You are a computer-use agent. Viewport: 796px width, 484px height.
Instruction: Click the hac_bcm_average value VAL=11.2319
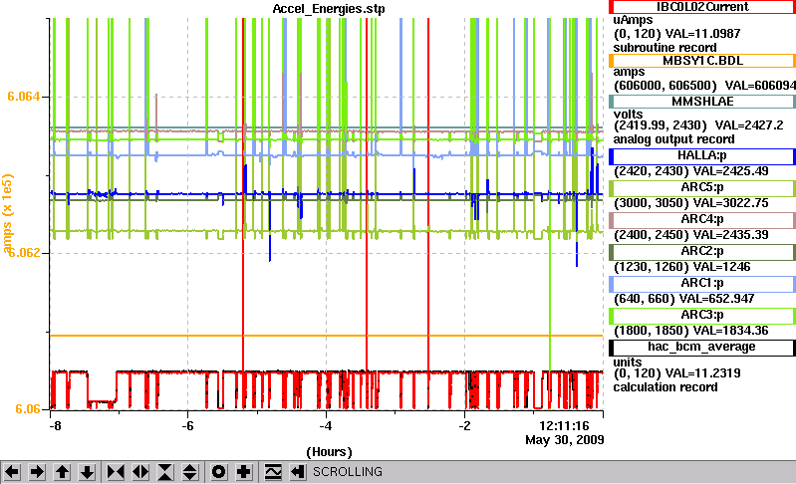click(702, 373)
